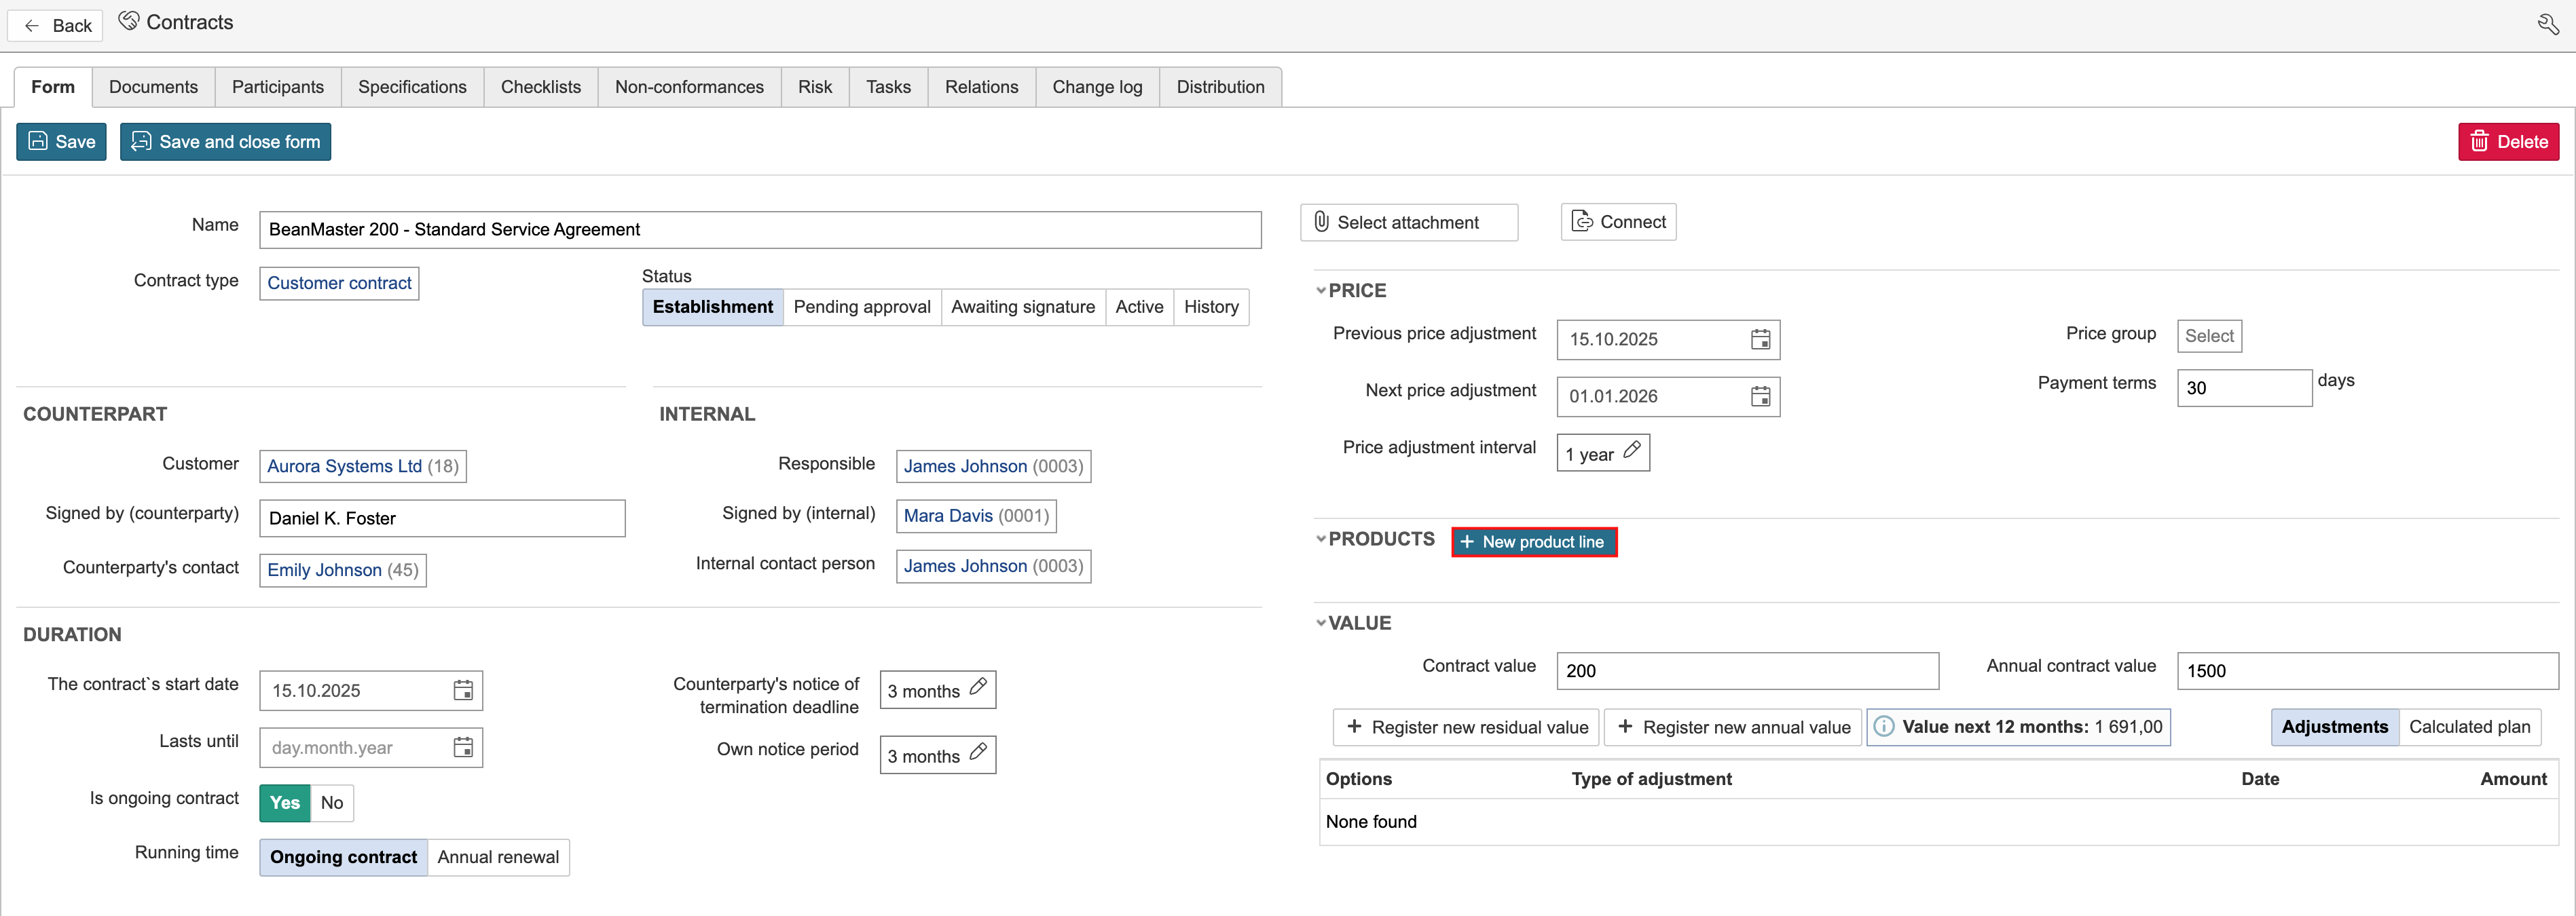
Task: Collapse the PRODUCTS section
Action: 1321,539
